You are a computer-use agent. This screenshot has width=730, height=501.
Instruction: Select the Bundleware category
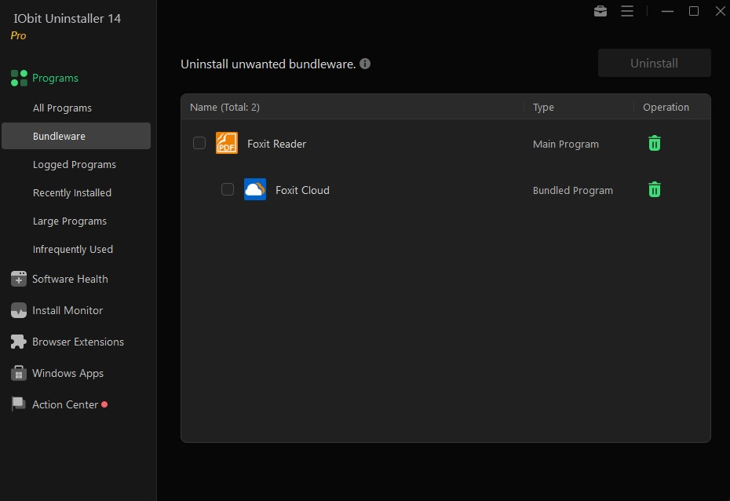coord(76,136)
